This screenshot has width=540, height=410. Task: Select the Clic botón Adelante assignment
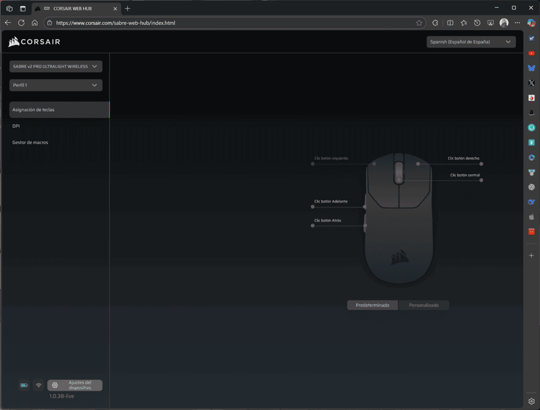[331, 202]
